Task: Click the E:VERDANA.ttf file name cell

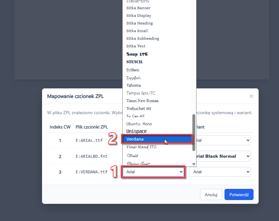Action: click(91, 172)
